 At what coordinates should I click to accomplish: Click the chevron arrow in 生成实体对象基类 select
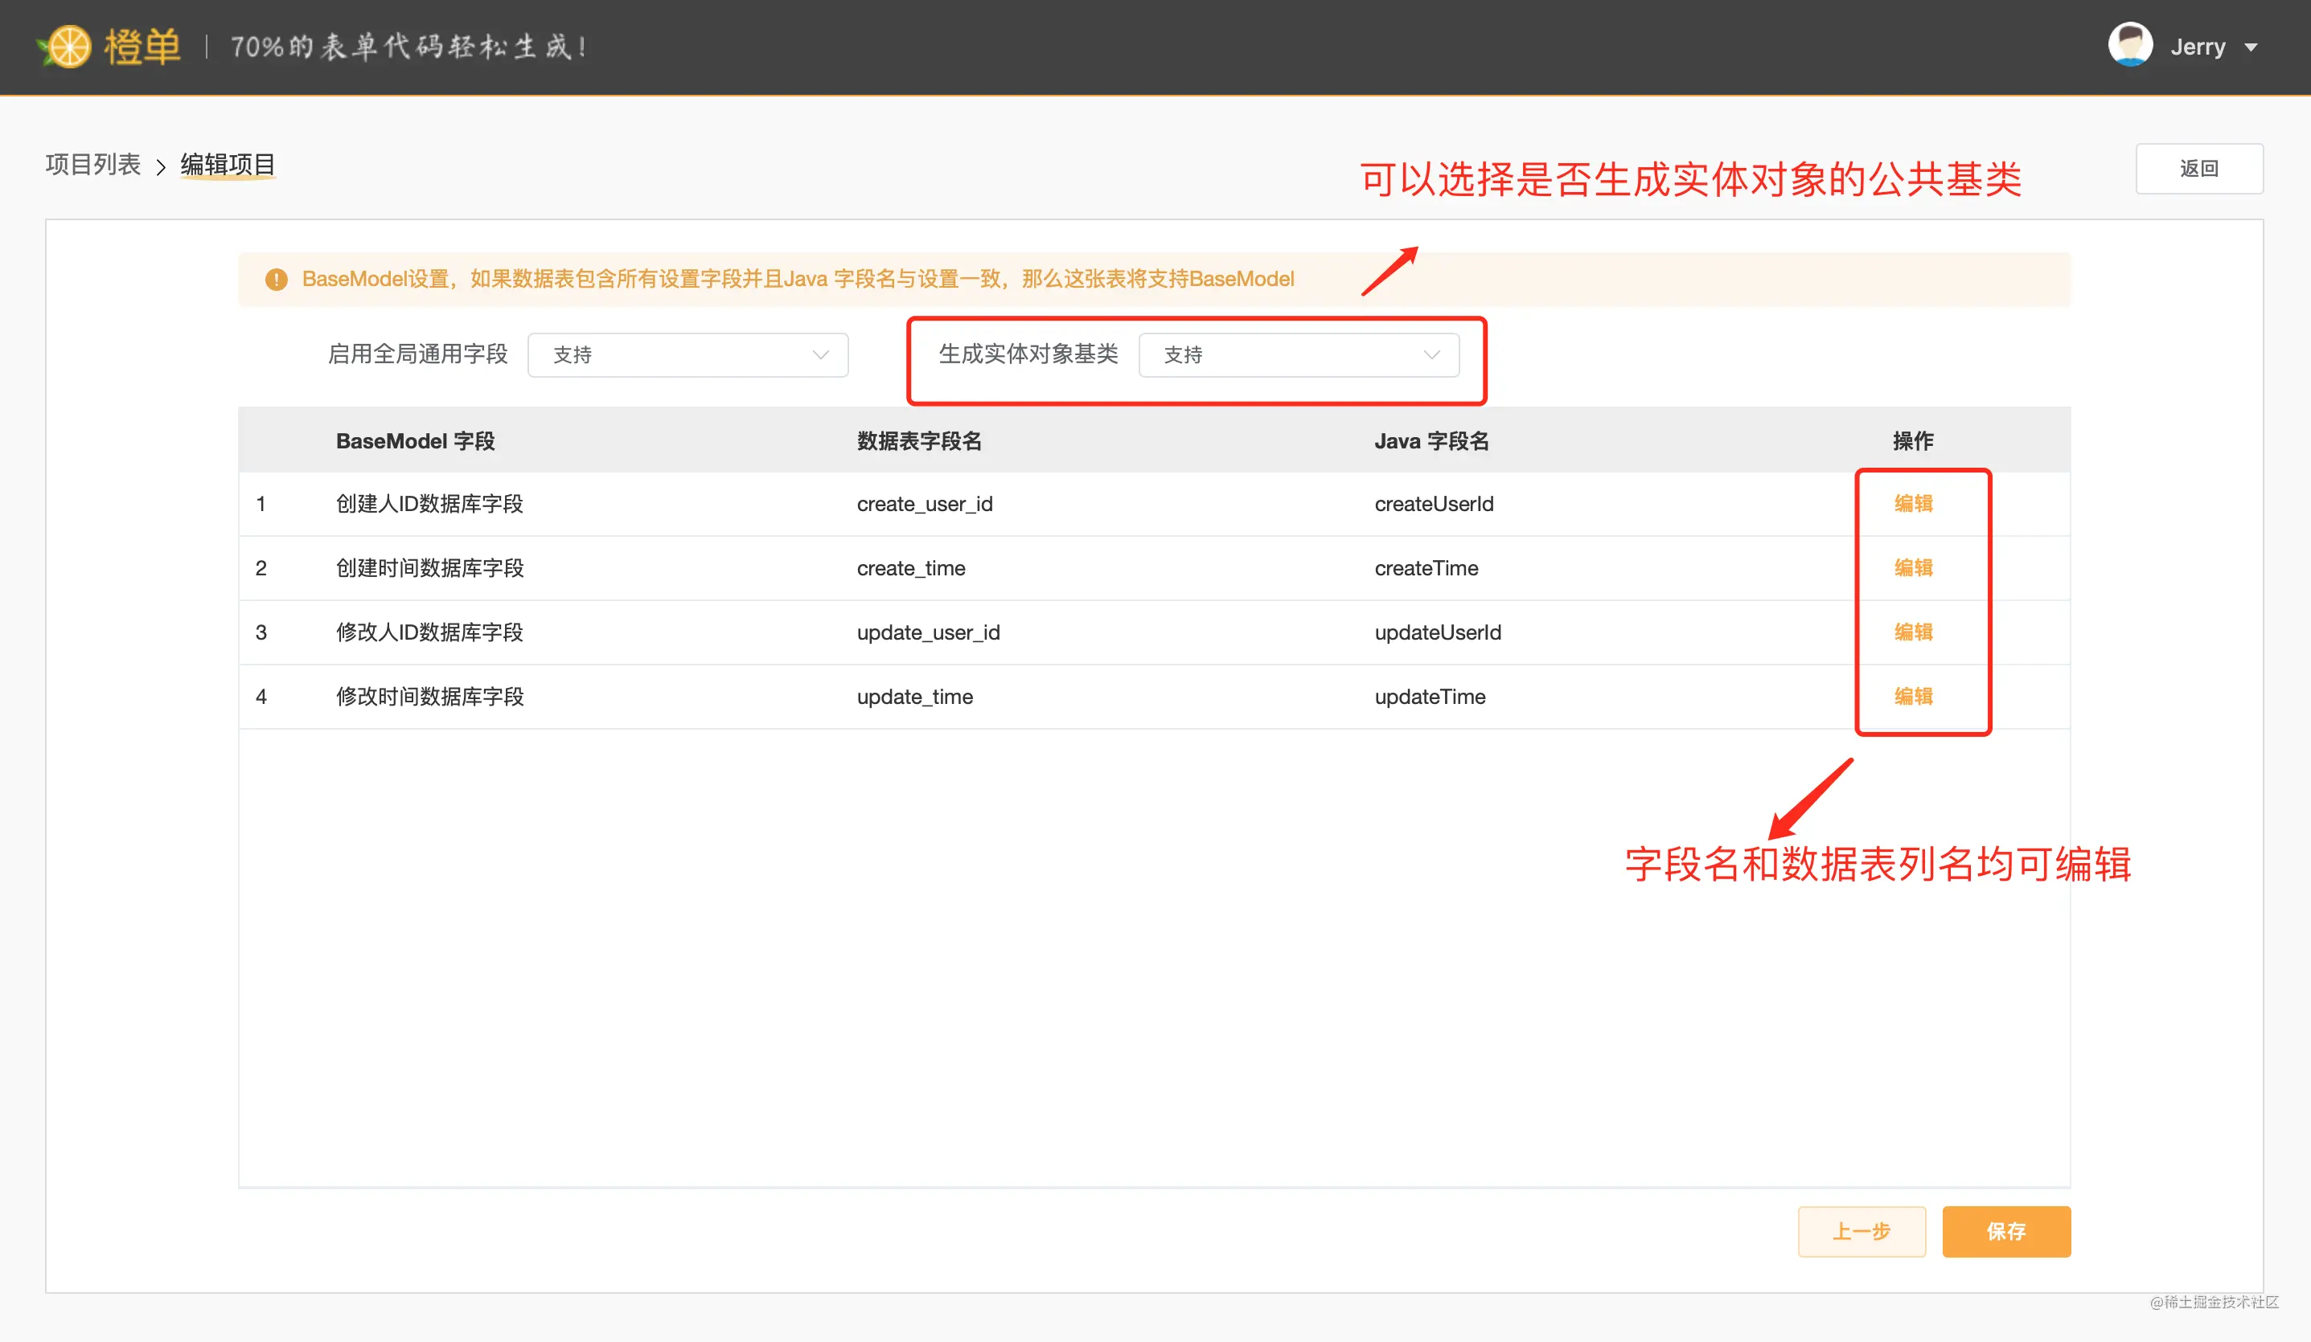[1431, 354]
